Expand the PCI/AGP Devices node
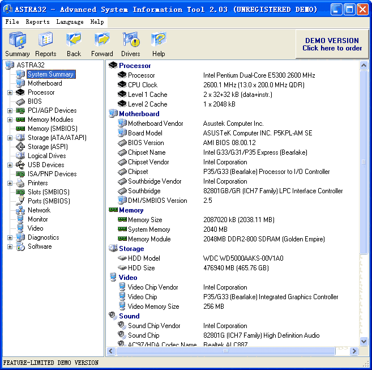 [10, 110]
